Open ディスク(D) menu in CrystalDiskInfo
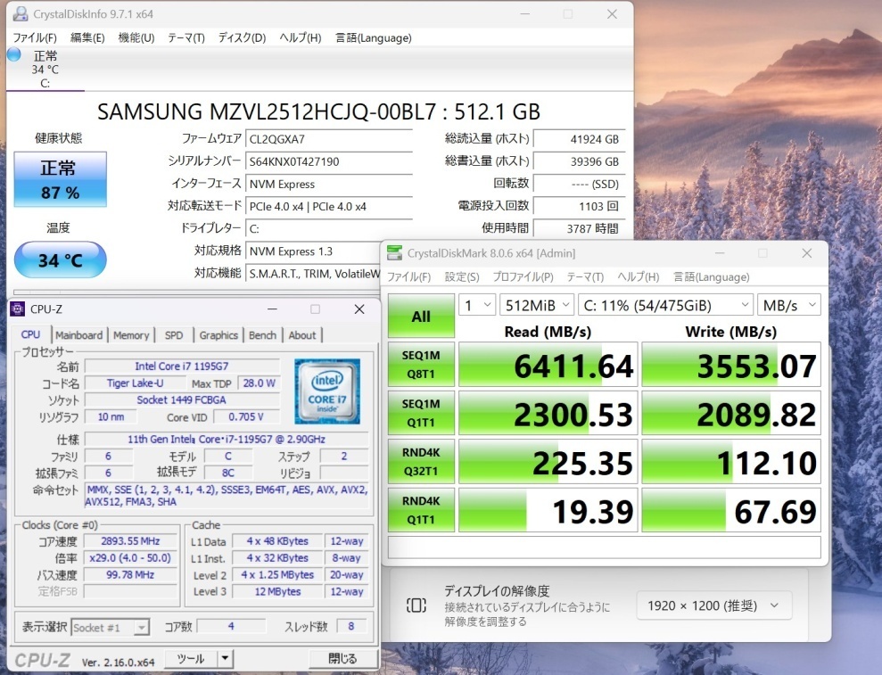 click(x=242, y=37)
